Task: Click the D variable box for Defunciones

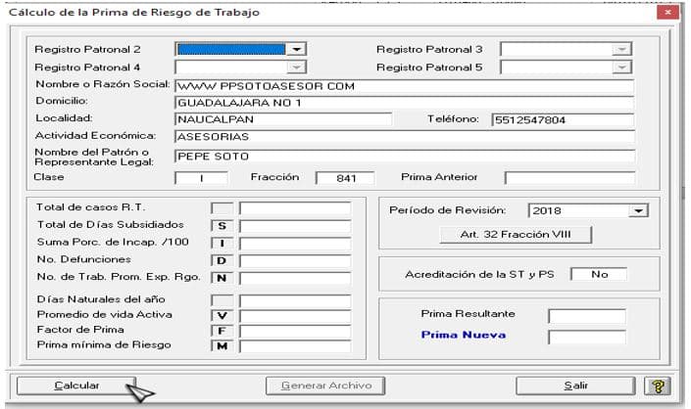Action: [222, 261]
